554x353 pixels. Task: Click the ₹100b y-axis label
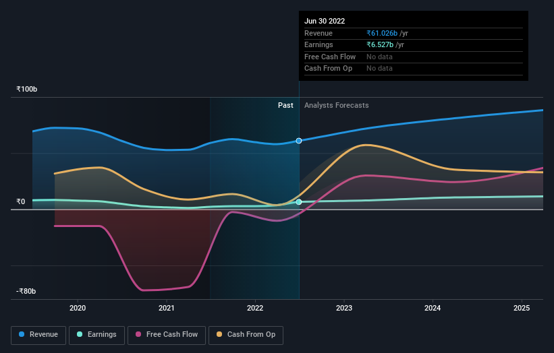click(26, 89)
